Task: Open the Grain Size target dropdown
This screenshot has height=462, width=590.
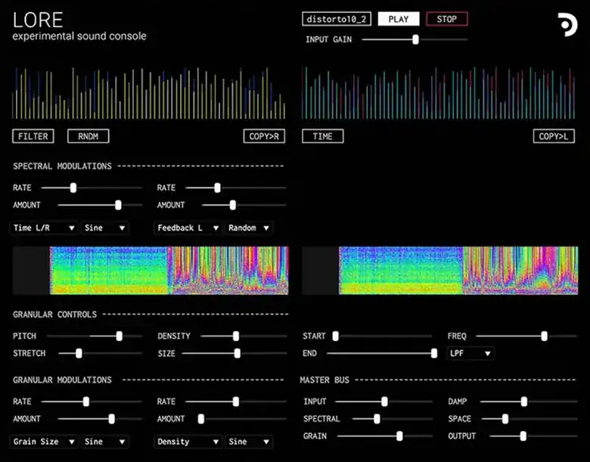Action: tap(43, 442)
